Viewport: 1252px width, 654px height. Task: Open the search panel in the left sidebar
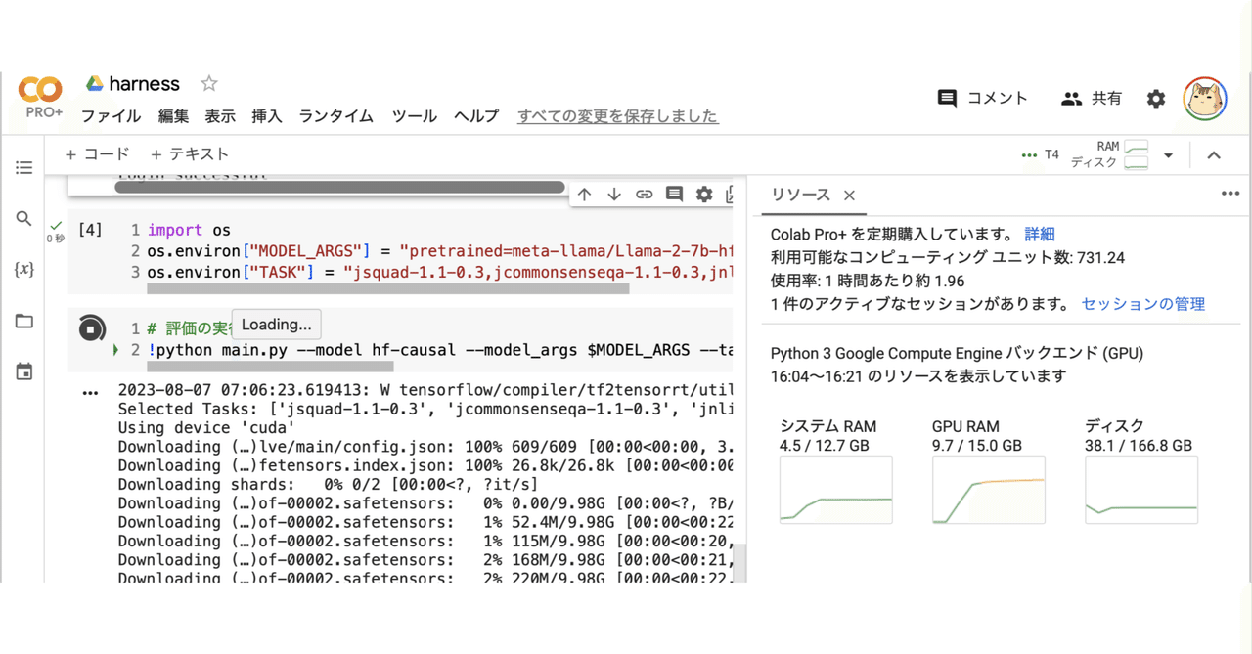click(23, 219)
